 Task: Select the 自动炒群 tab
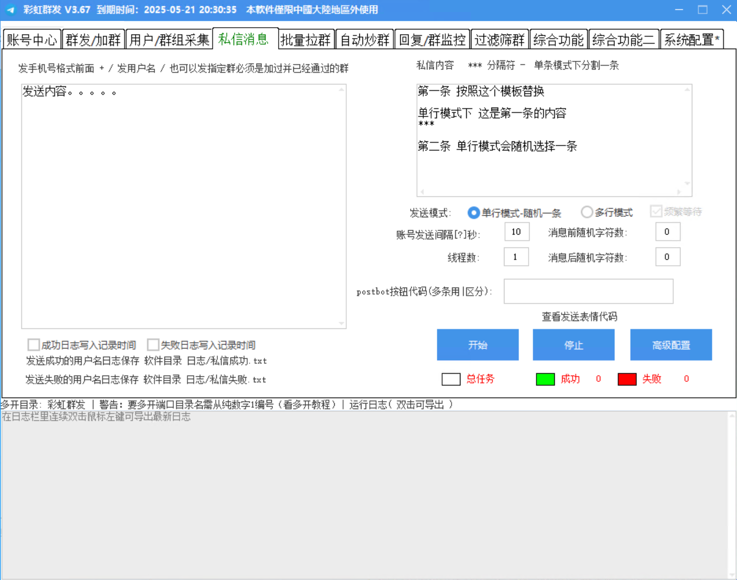[x=365, y=40]
